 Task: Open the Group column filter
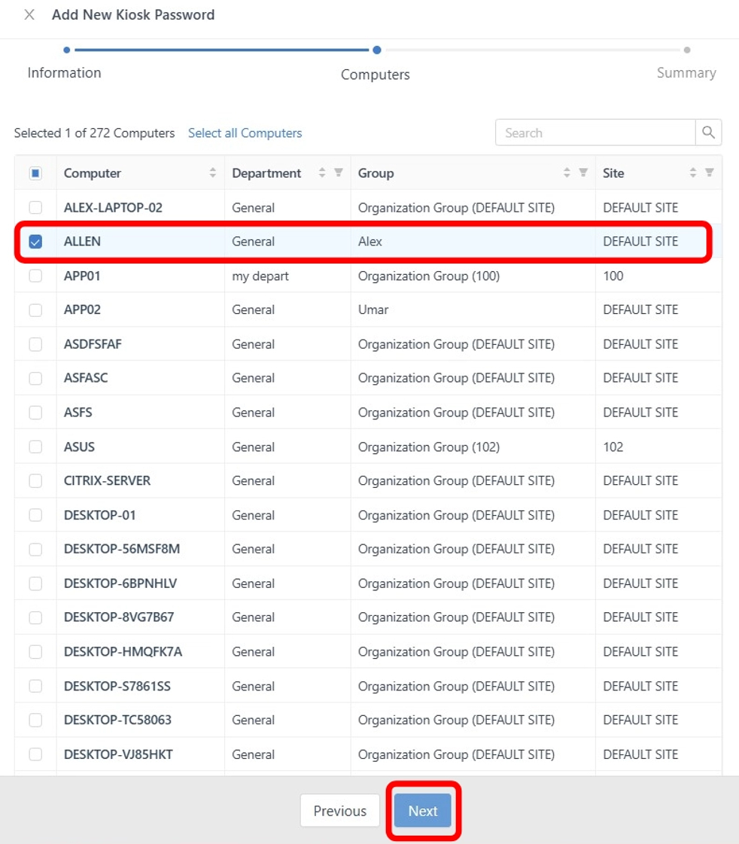583,172
